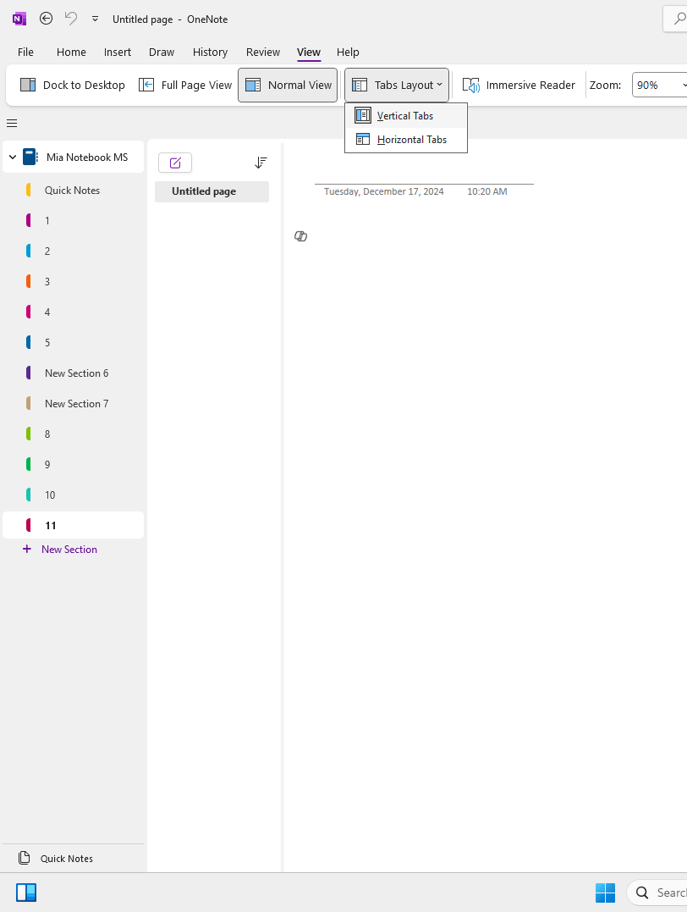Click the Copilot icon on the page

(x=300, y=236)
